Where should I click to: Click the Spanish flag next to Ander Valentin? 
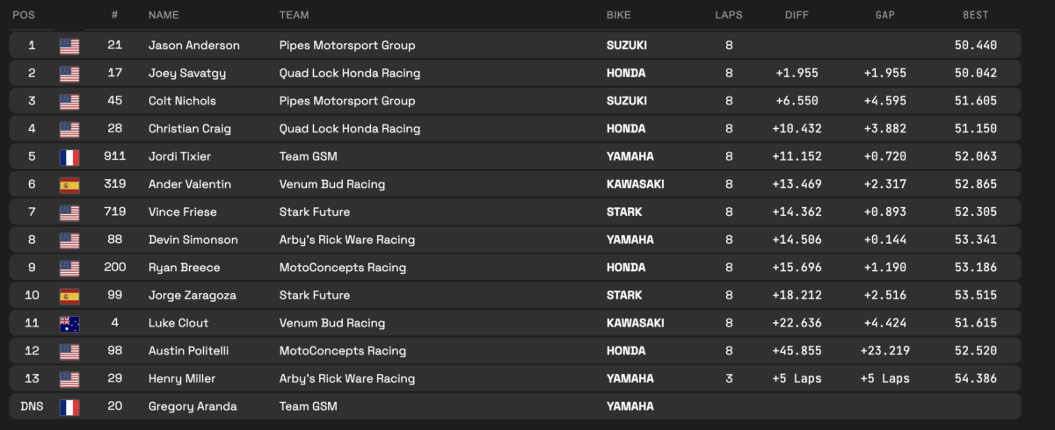69,185
